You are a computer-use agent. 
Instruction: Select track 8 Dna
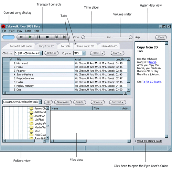65,90
